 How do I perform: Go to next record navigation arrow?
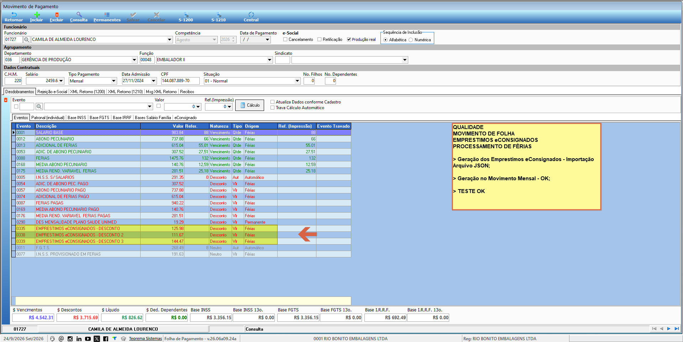[669, 329]
